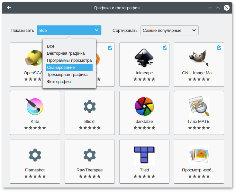Click the Tiled app name
This screenshot has width=236, height=192.
[144, 170]
